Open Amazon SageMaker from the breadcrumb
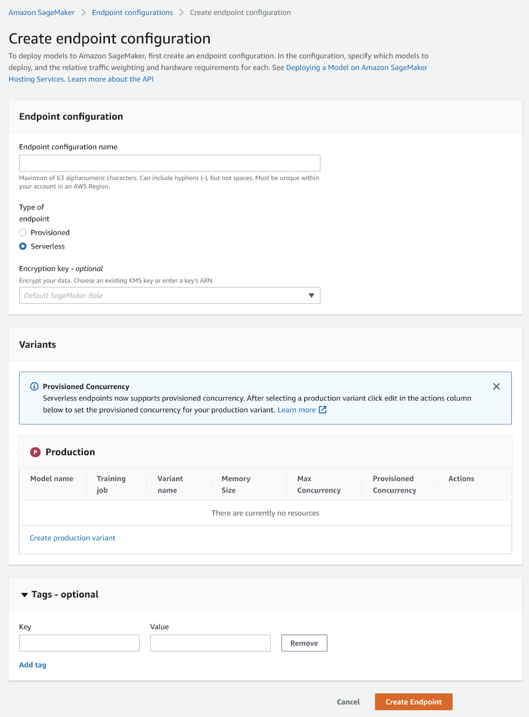The height and width of the screenshot is (717, 529). (x=41, y=12)
